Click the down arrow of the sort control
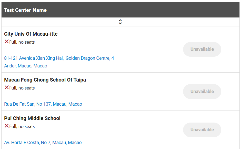The image size is (241, 150). 120,23
